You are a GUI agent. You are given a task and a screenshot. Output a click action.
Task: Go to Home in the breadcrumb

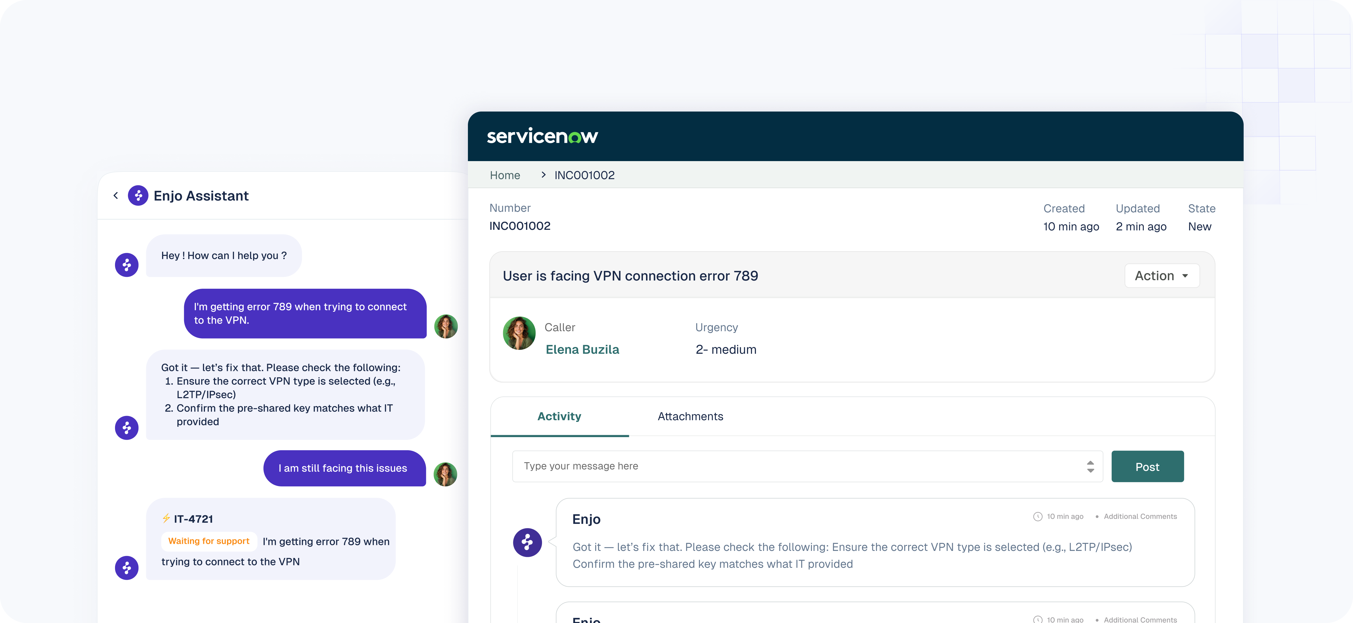pyautogui.click(x=505, y=175)
